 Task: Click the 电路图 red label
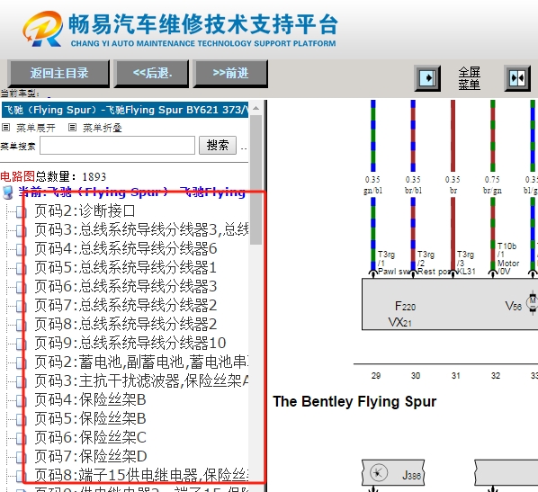point(17,176)
